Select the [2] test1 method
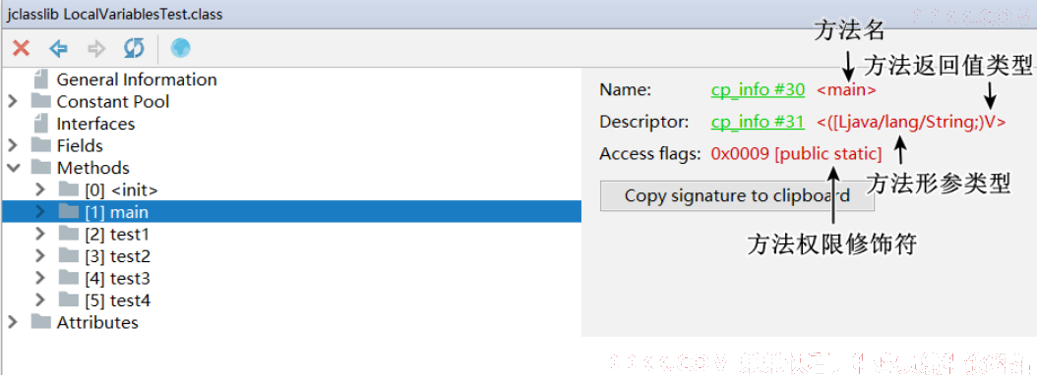1037x375 pixels. pyautogui.click(x=117, y=235)
